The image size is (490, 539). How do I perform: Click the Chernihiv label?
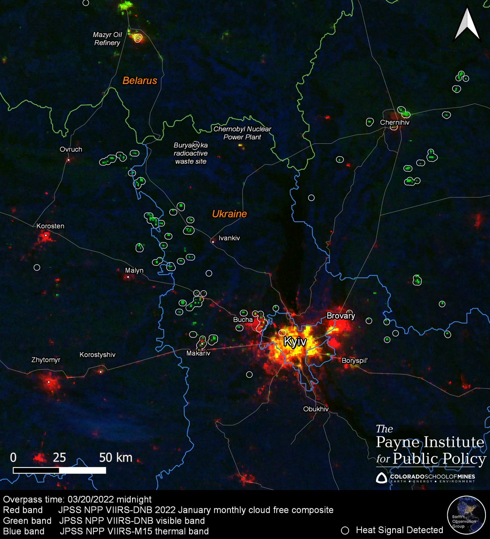(395, 122)
